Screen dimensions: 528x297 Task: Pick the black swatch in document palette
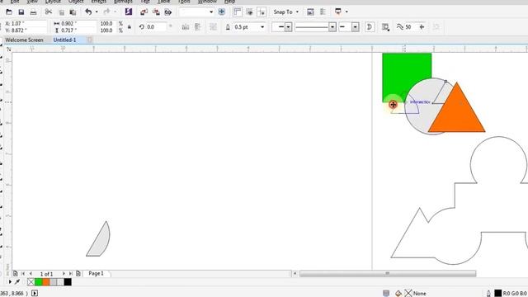click(68, 282)
